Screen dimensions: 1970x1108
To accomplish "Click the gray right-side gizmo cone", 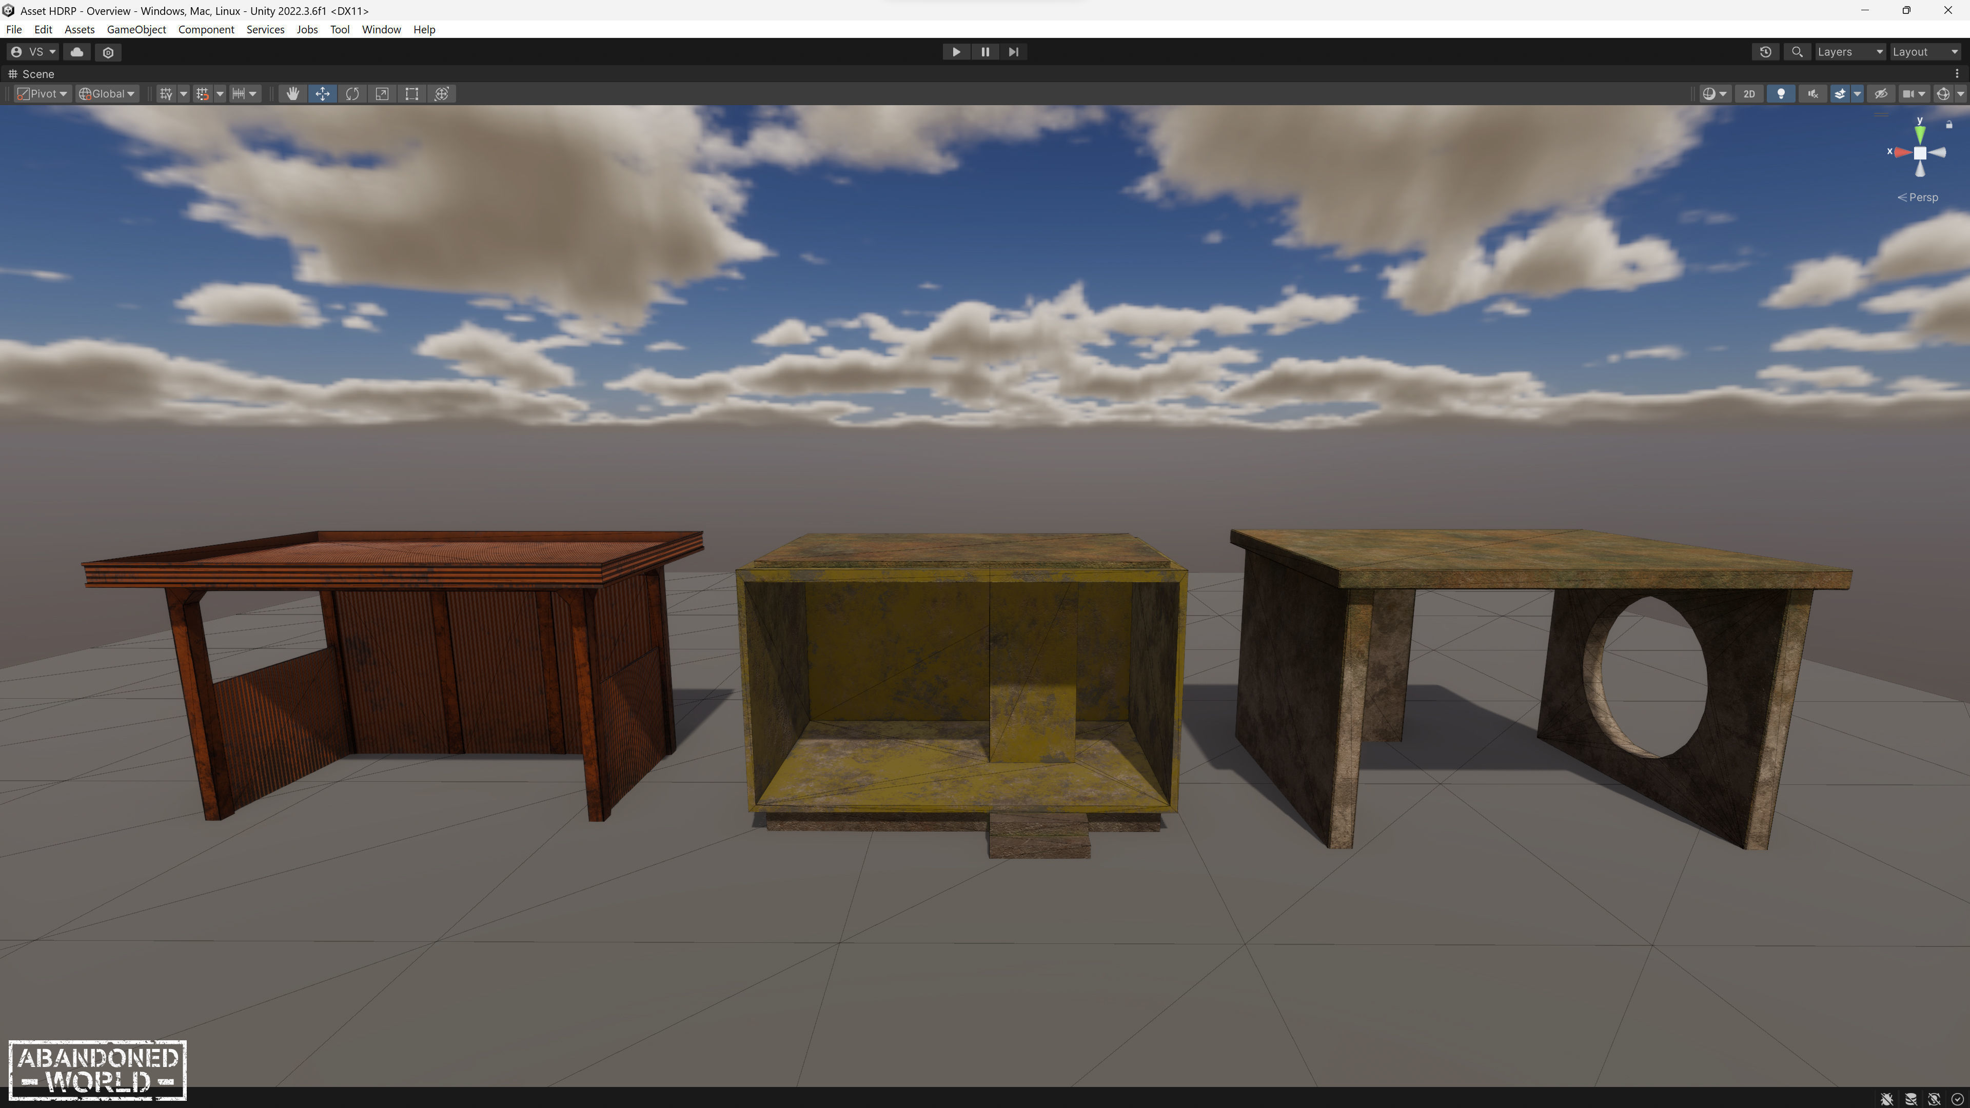I will pyautogui.click(x=1938, y=153).
